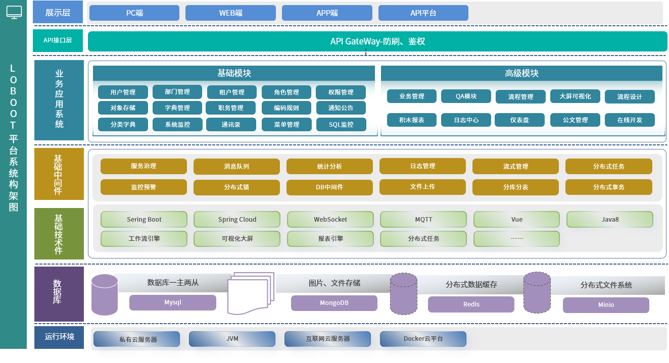Pick the 分布式事务 middleware box
The width and height of the screenshot is (669, 363).
[608, 187]
